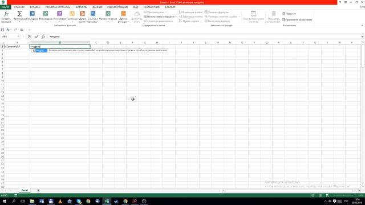Image resolution: width=365 pixels, height=205 pixels.
Task: Click Calculate Now button
Action: pos(289,14)
